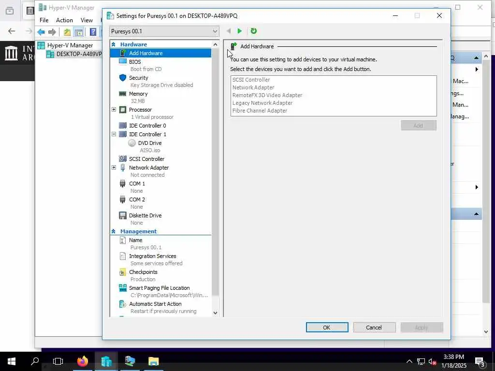
Task: Click the Network Adapter icon
Action: [122, 168]
